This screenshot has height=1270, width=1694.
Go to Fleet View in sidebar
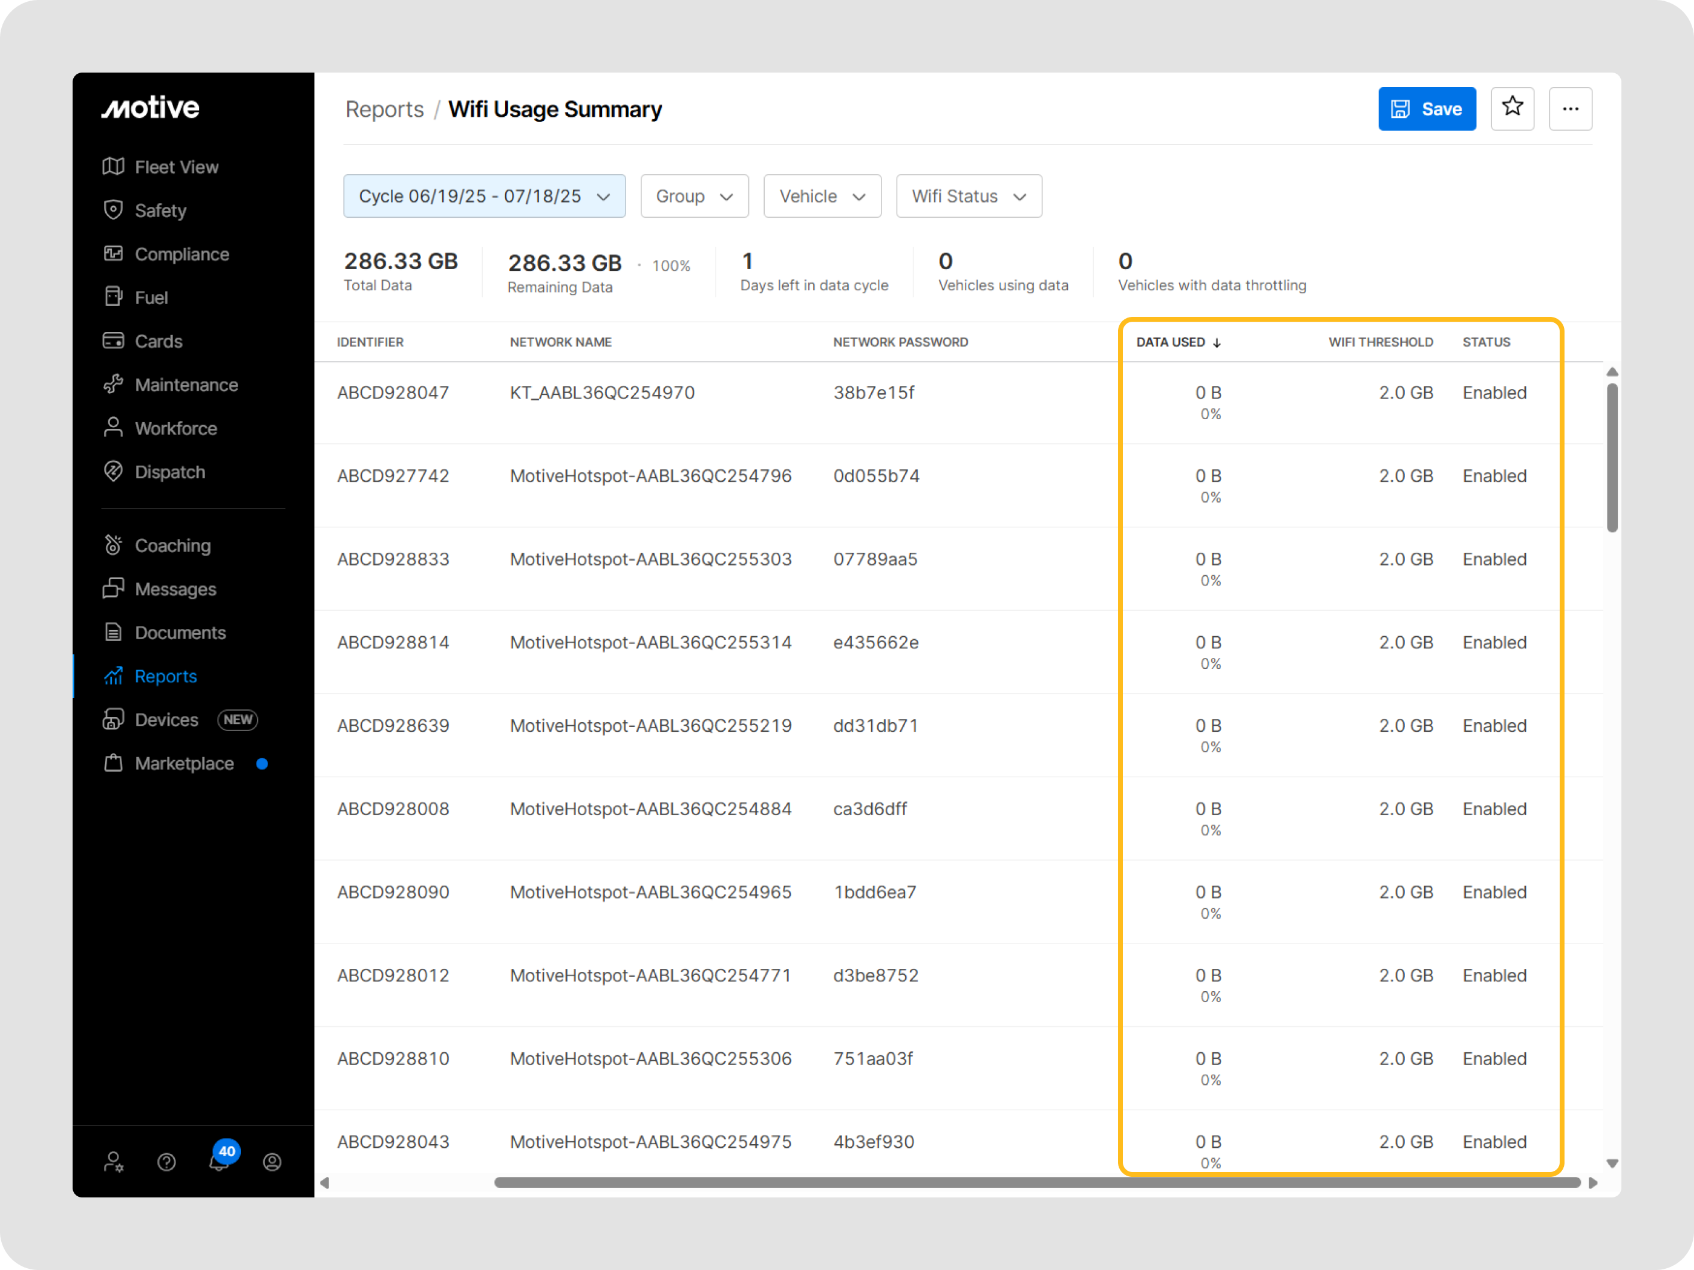[176, 167]
